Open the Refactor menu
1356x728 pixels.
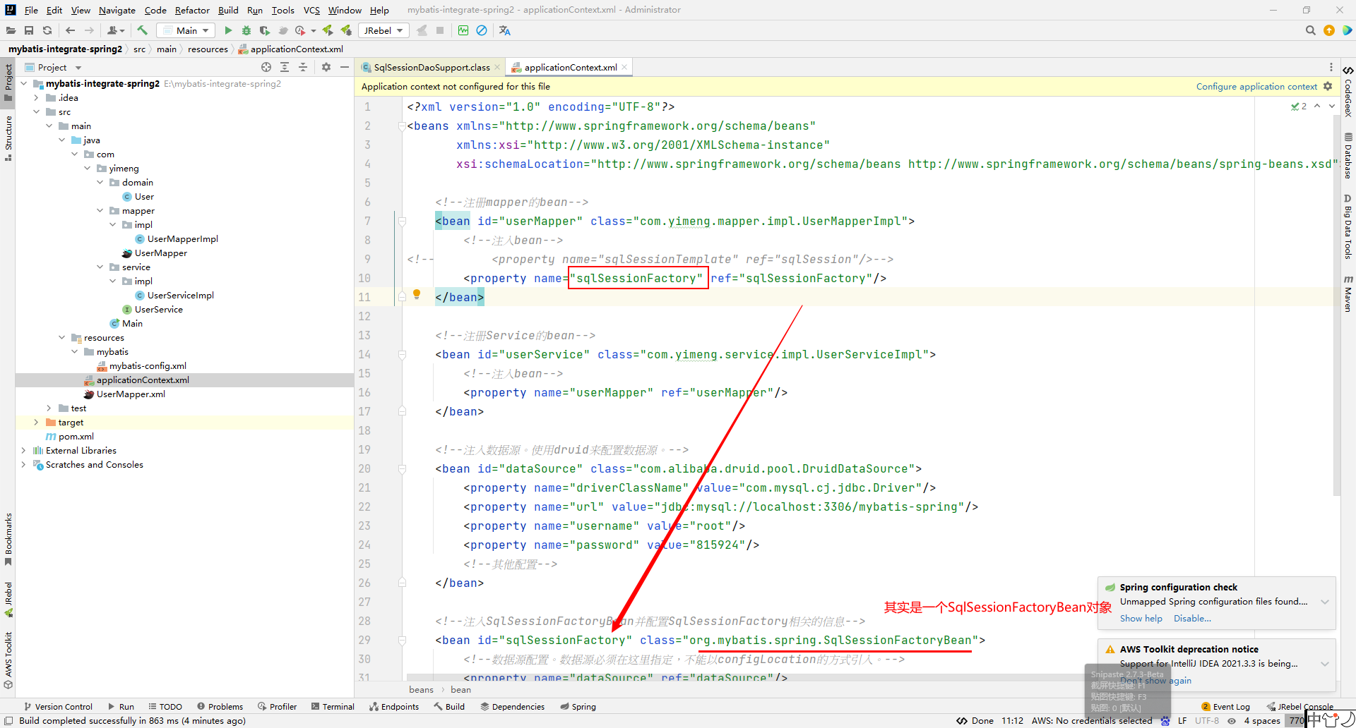192,10
